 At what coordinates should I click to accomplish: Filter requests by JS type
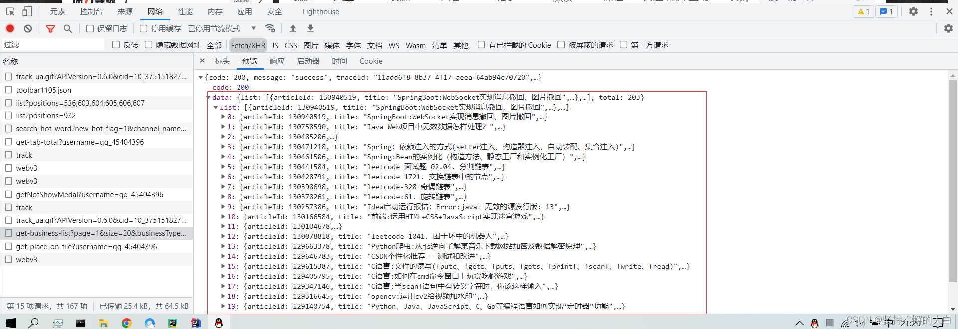coord(275,45)
